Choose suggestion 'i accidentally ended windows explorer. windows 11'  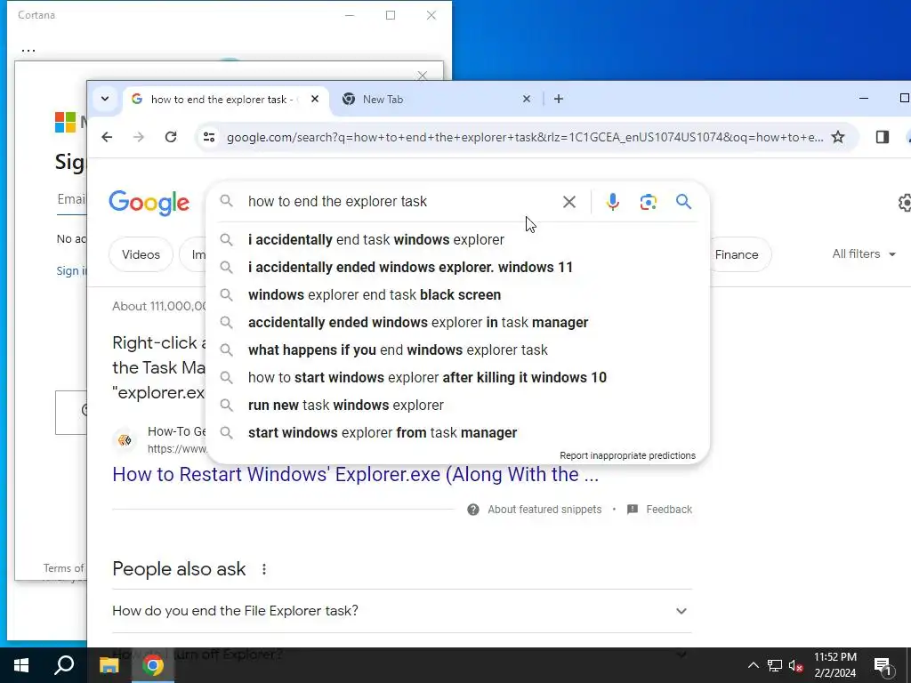[x=458, y=267]
